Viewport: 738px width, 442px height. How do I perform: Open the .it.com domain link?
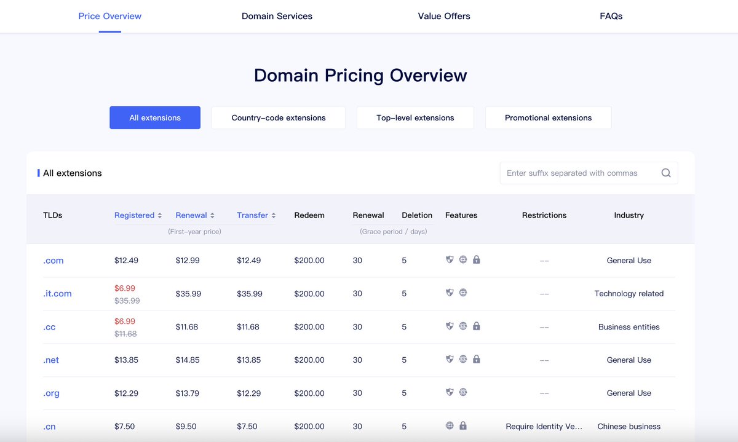tap(57, 294)
